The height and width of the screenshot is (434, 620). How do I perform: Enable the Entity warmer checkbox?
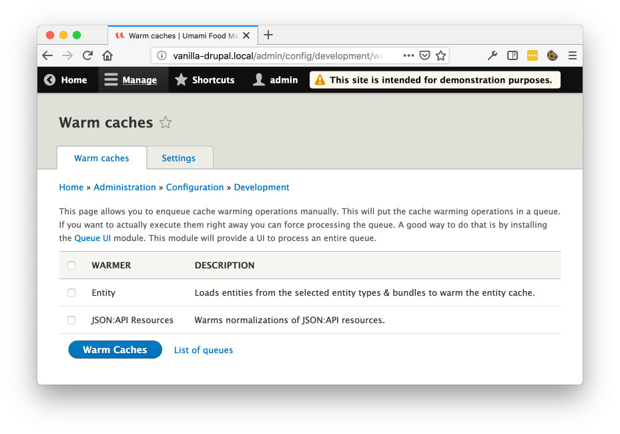(x=71, y=292)
